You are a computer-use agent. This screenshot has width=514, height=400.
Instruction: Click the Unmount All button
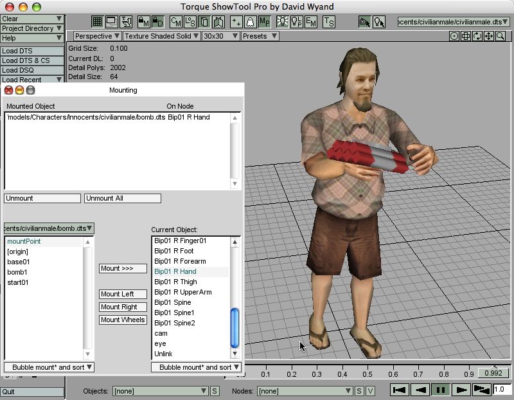(x=122, y=198)
